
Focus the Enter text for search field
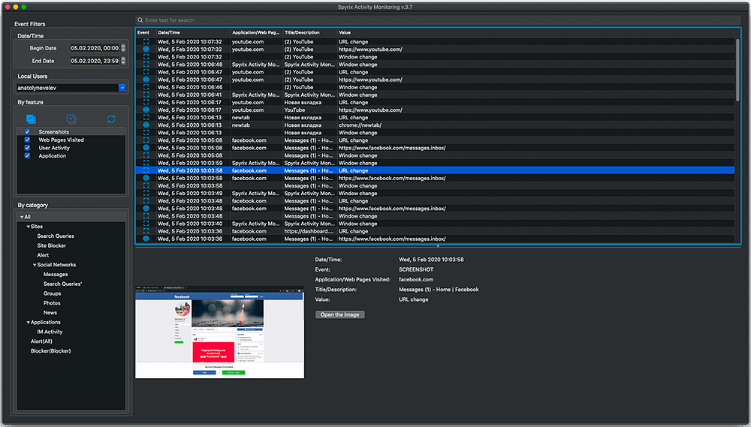tap(439, 20)
